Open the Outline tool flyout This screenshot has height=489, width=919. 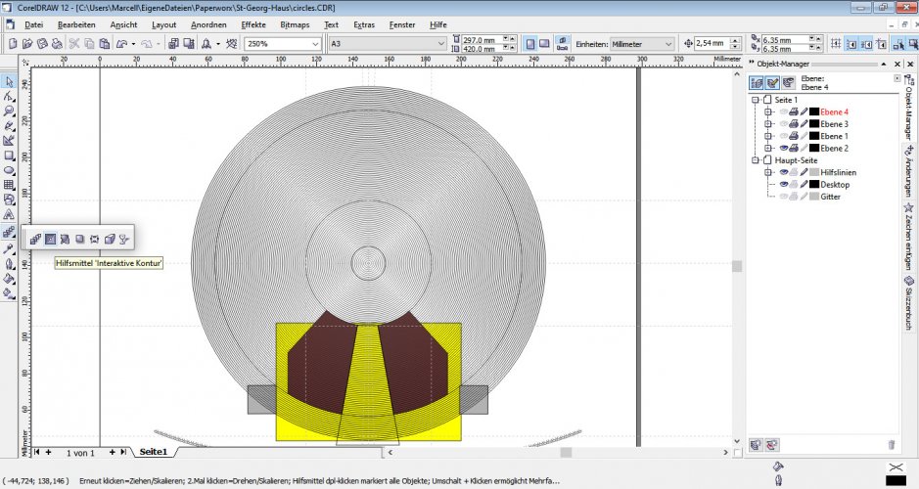click(9, 264)
